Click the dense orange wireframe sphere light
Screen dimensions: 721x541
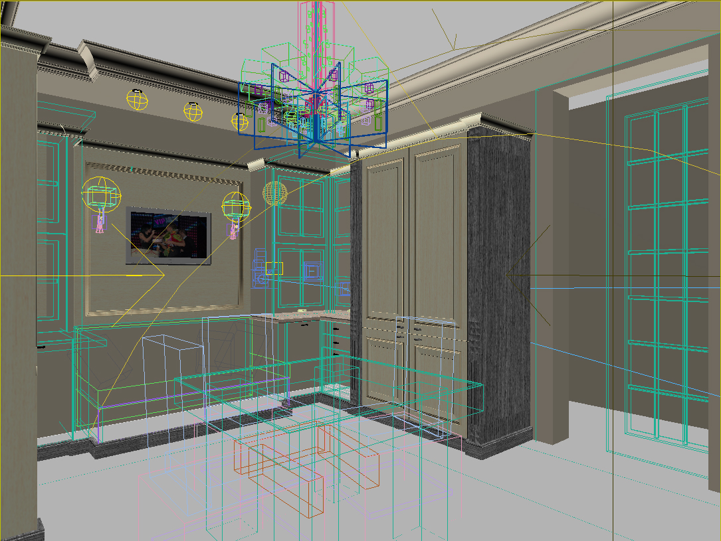[274, 193]
